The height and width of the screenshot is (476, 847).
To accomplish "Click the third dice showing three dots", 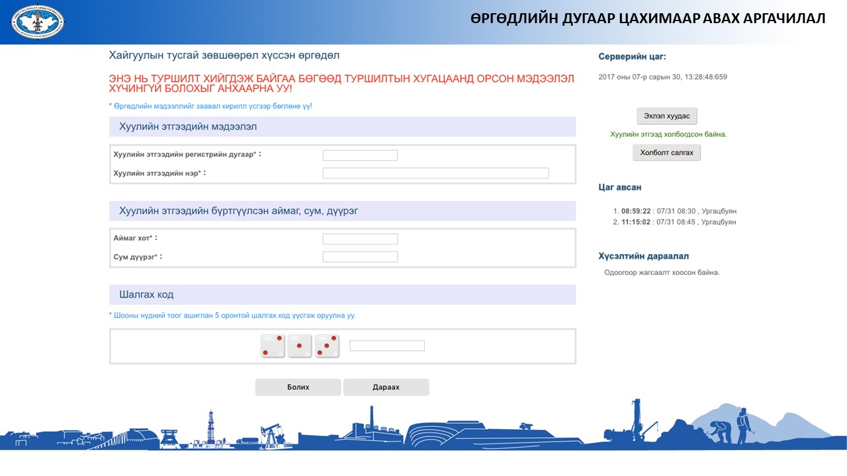I will click(327, 346).
